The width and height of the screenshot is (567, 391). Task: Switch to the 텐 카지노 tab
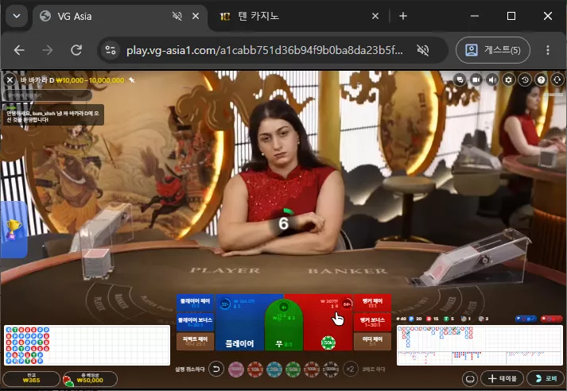(x=258, y=16)
